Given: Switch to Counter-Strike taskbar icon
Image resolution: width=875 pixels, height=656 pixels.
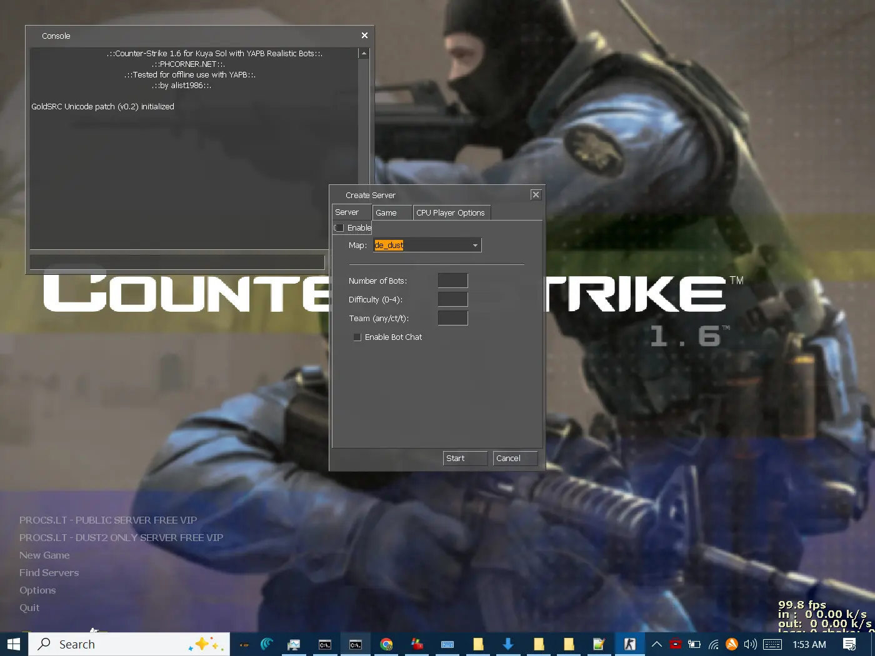Looking at the screenshot, I should click(x=629, y=644).
